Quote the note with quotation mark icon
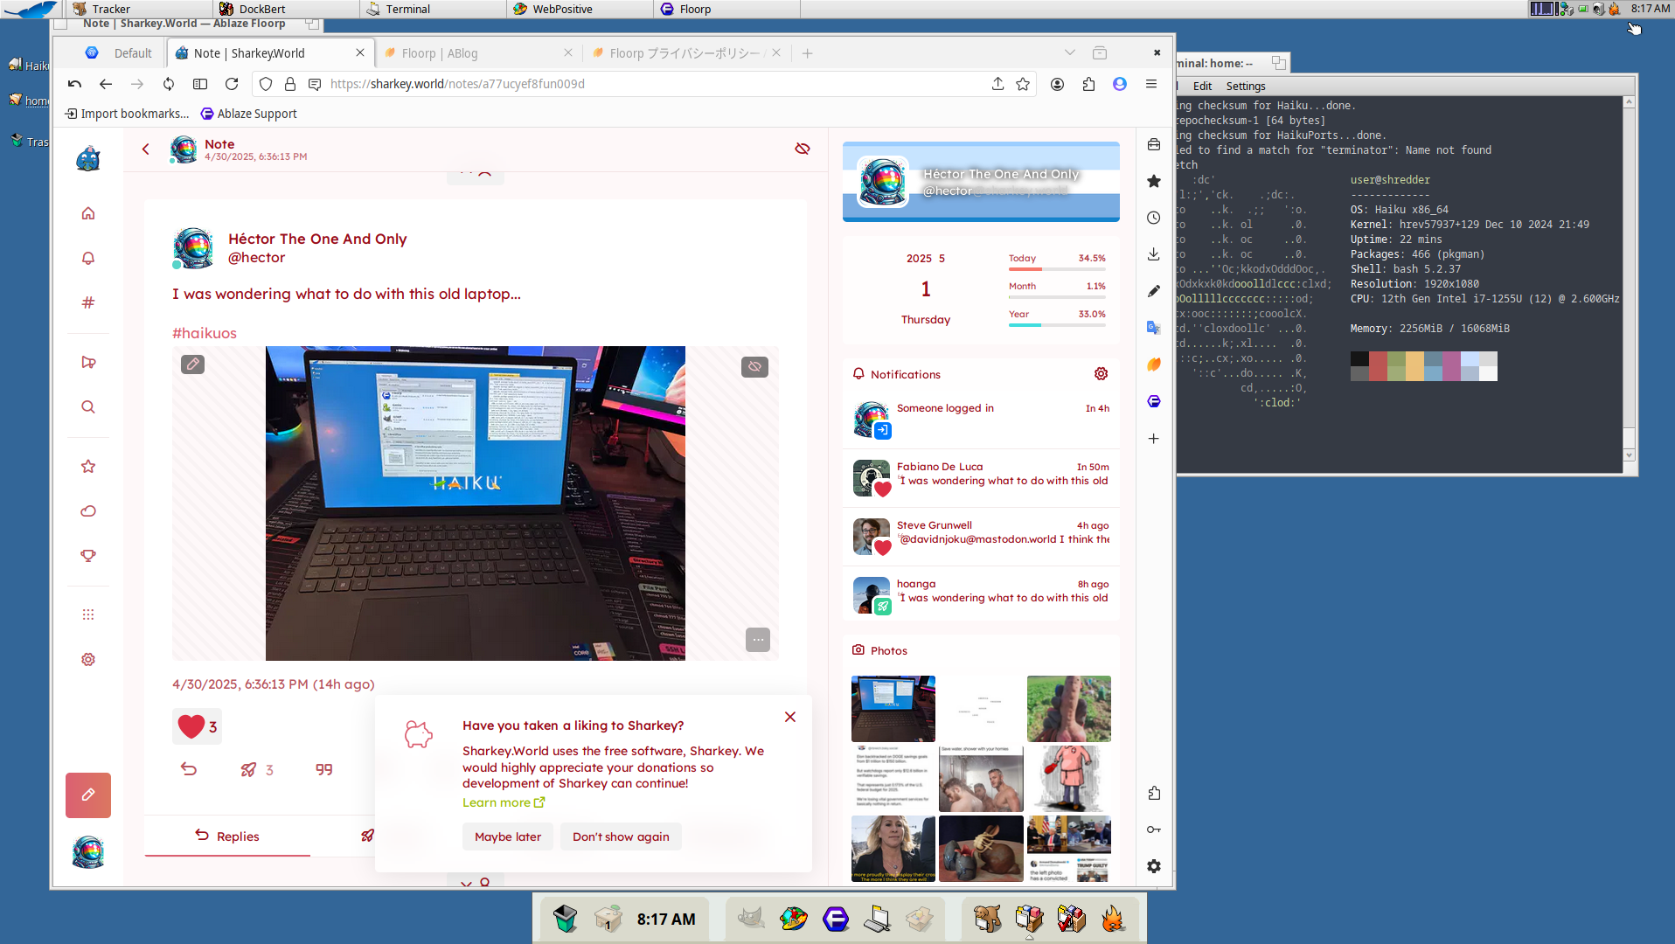This screenshot has height=944, width=1675. click(x=324, y=770)
